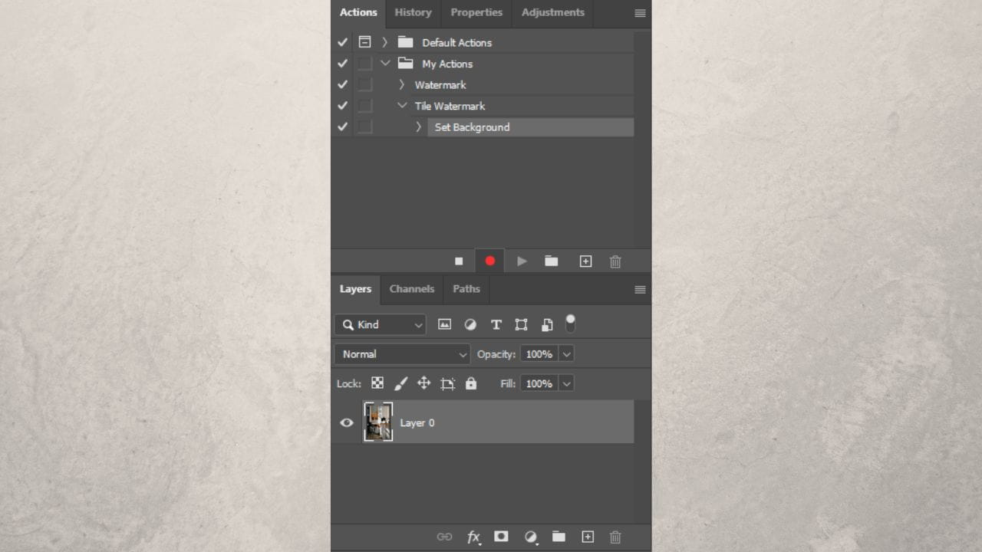
Task: Create a new action set folder
Action: [x=552, y=261]
